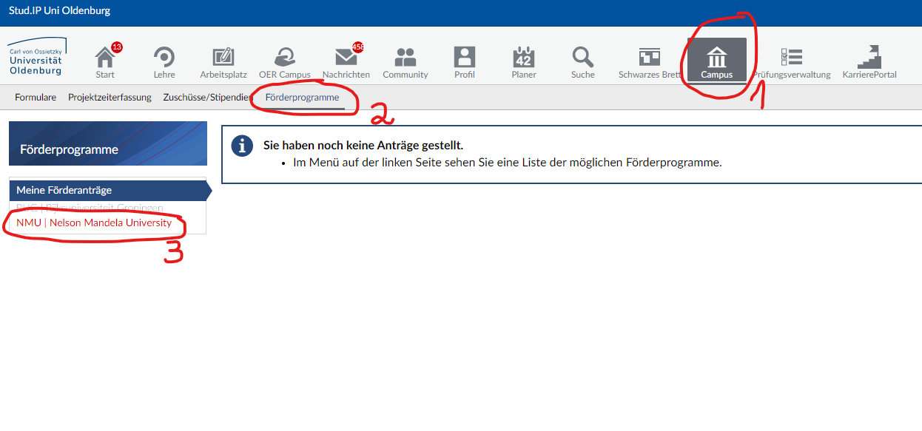Open the Arbeitsplatz workspace icon

pos(223,58)
